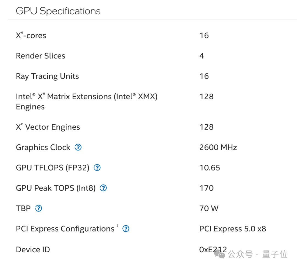This screenshot has height=266, width=297.
Task: Click the 10.65 TFLOPS value
Action: tap(210, 168)
